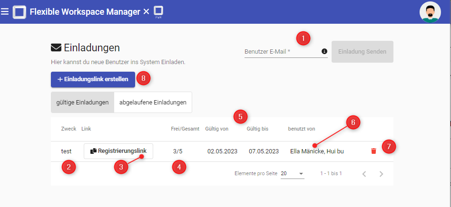451x207 pixels.
Task: Open the user avatar profile menu
Action: 430,12
